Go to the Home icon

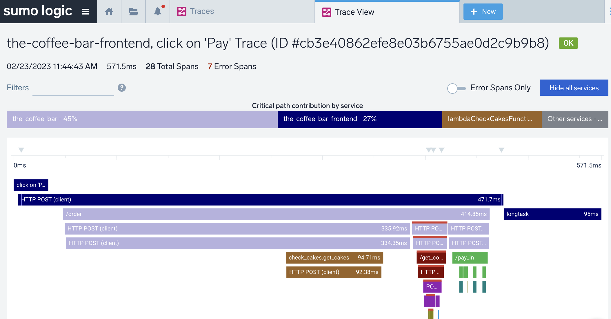109,12
